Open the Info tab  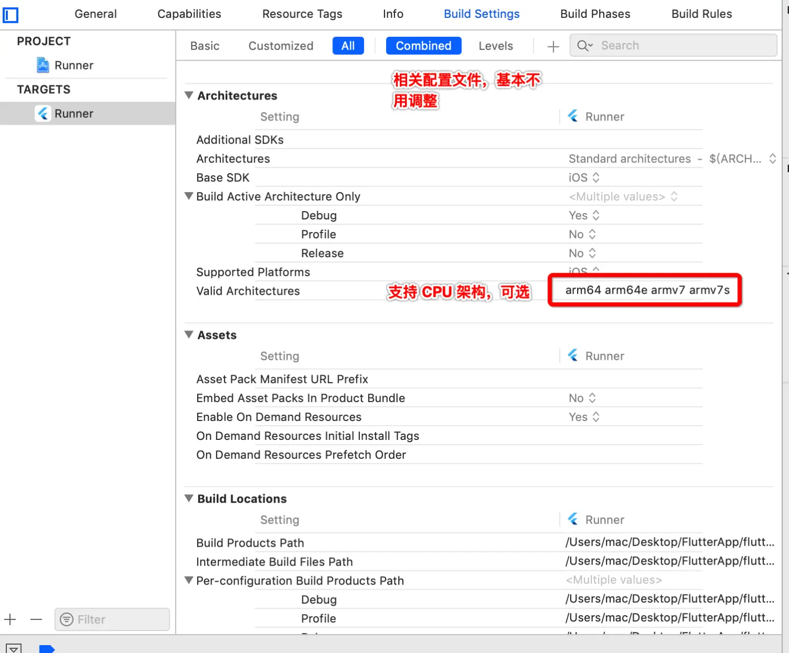(x=393, y=14)
